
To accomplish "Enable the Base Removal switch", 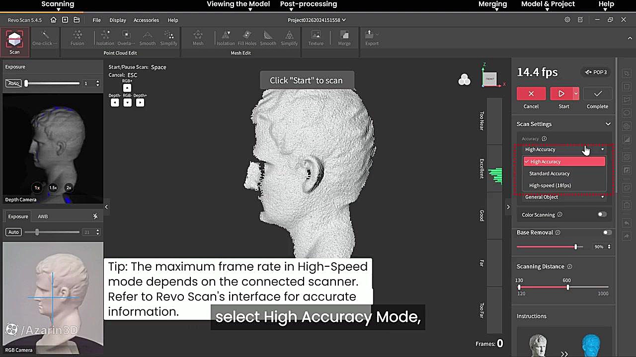I will (x=607, y=233).
